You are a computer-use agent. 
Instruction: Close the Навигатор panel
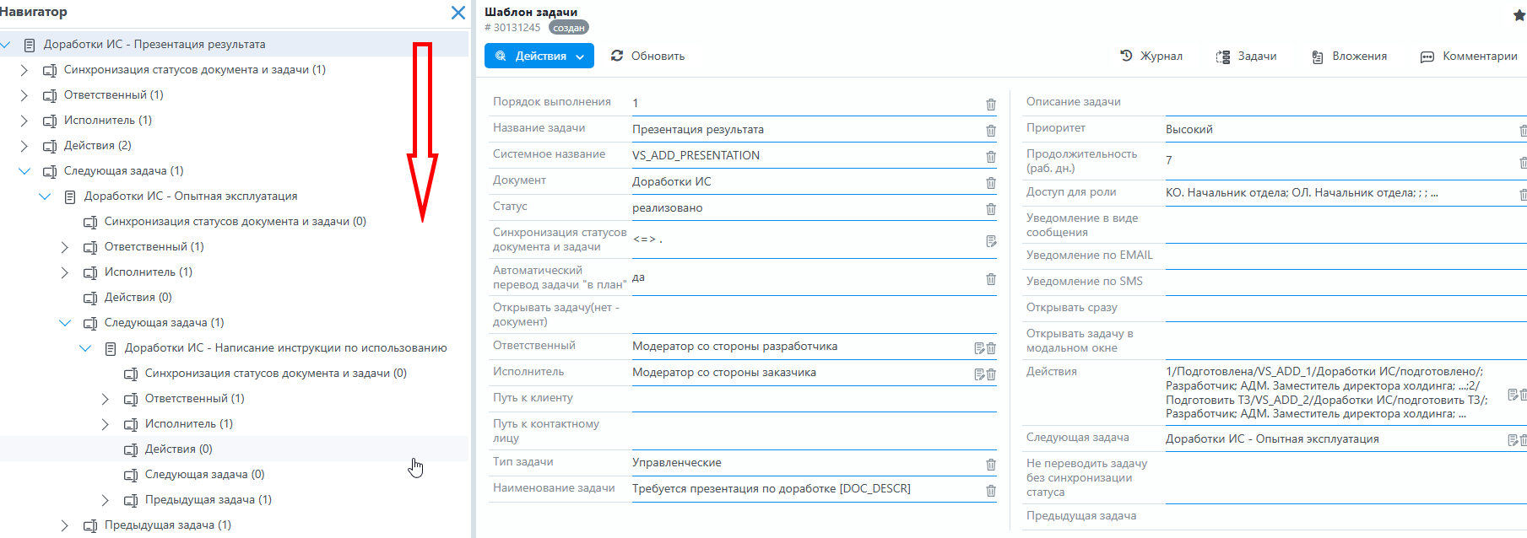(x=458, y=13)
